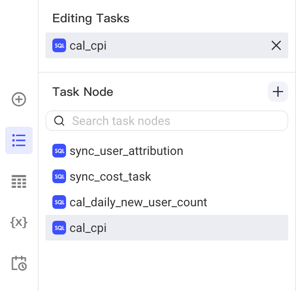Switch to cal_cpi under Editing Tasks
Image resolution: width=296 pixels, height=291 pixels.
(x=167, y=45)
